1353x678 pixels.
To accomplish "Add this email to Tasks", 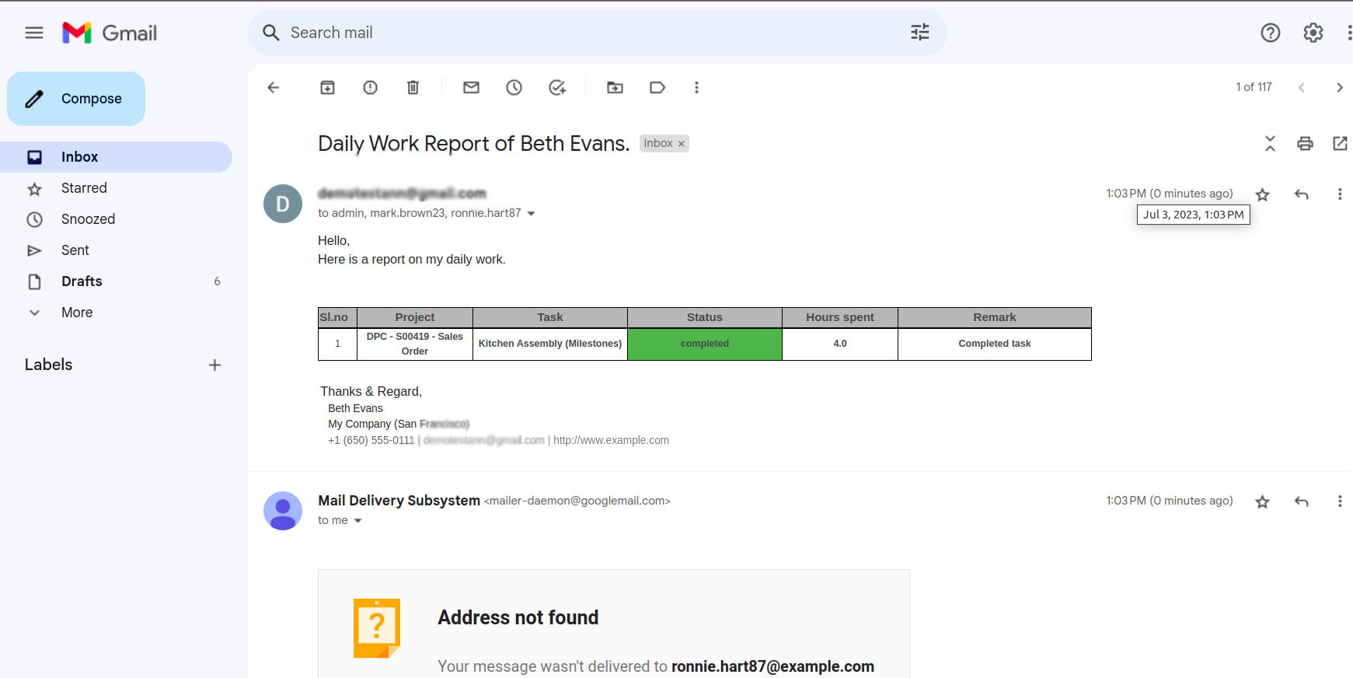I will tap(557, 88).
